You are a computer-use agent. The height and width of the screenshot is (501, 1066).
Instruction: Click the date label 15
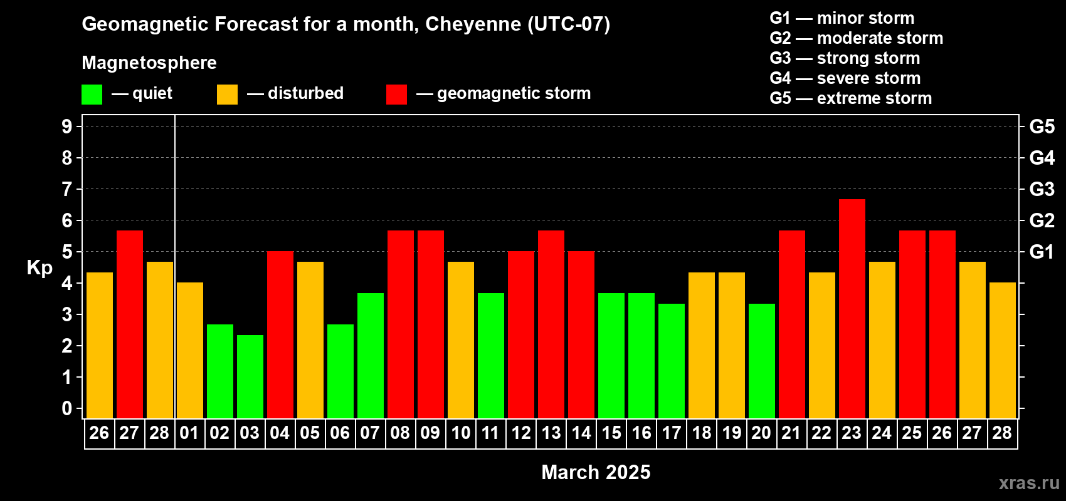pos(611,433)
